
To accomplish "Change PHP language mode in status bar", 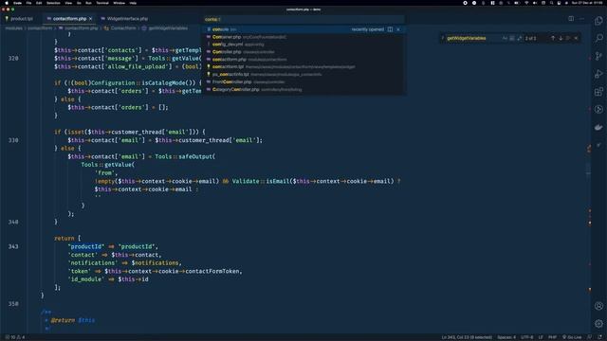I will pos(552,337).
